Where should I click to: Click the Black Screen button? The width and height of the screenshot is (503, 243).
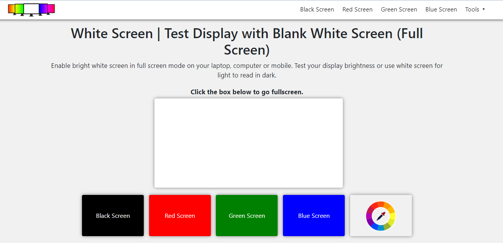click(113, 216)
